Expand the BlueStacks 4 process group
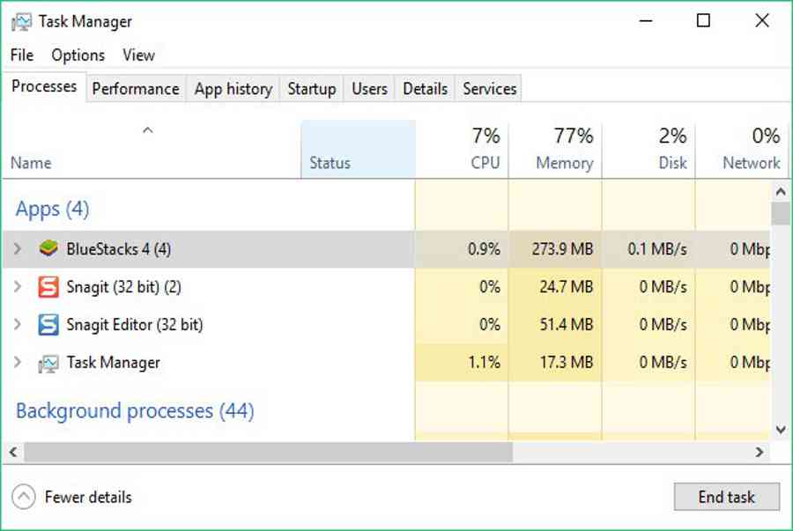Viewport: 793px width, 531px height. [x=18, y=248]
